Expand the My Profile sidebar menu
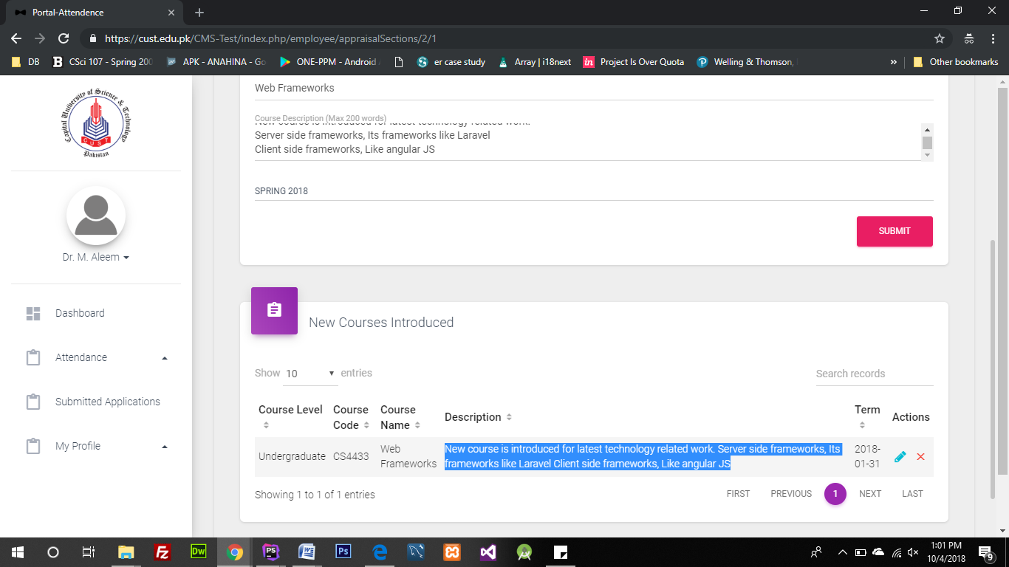Screen dimensions: 1009x567 96,446
